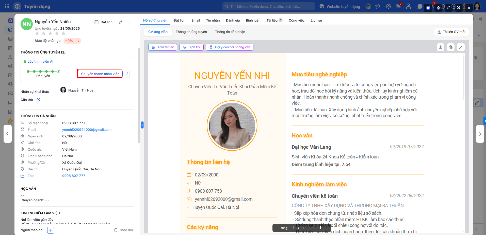Print the candidate CV
486x235 pixels.
[x=451, y=47]
